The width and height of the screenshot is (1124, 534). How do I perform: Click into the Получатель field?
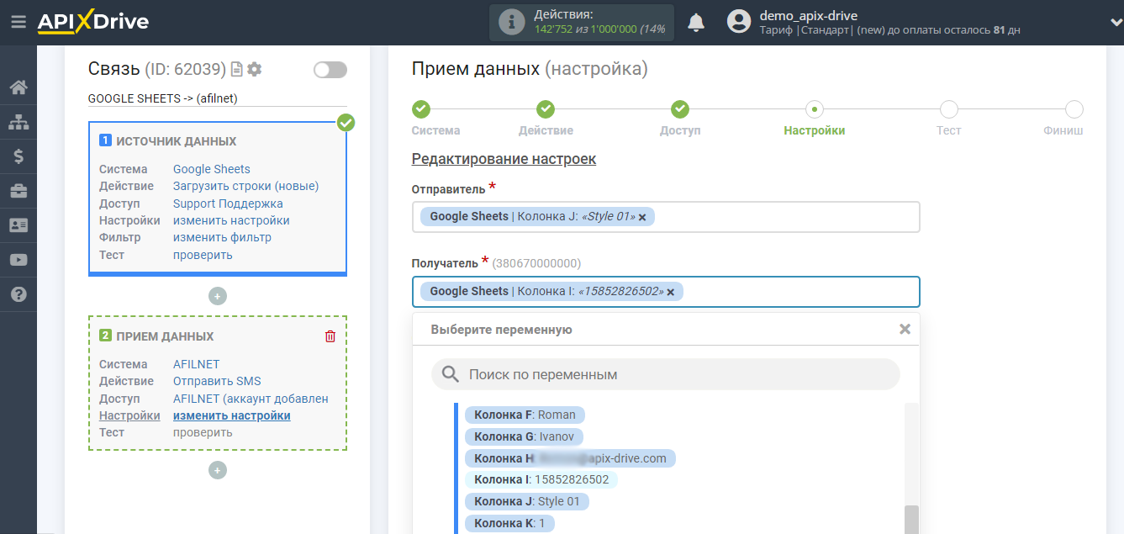(666, 292)
